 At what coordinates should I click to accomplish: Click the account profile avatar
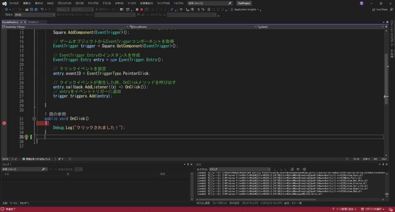pyautogui.click(x=361, y=3)
